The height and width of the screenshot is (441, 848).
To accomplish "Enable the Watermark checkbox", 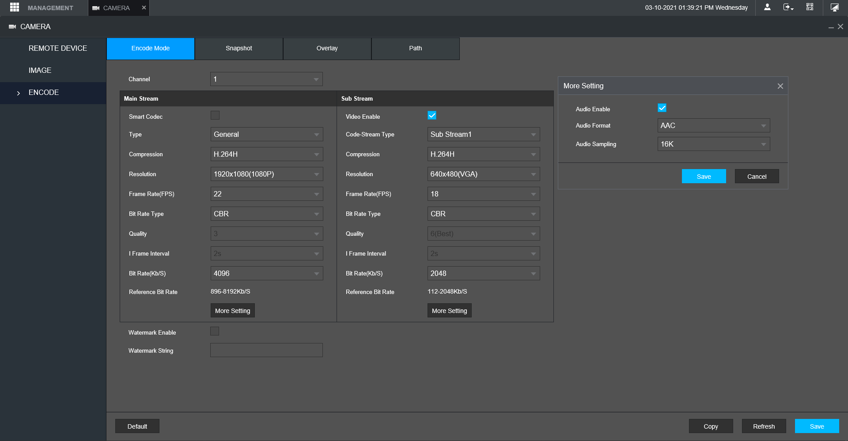I will 215,331.
